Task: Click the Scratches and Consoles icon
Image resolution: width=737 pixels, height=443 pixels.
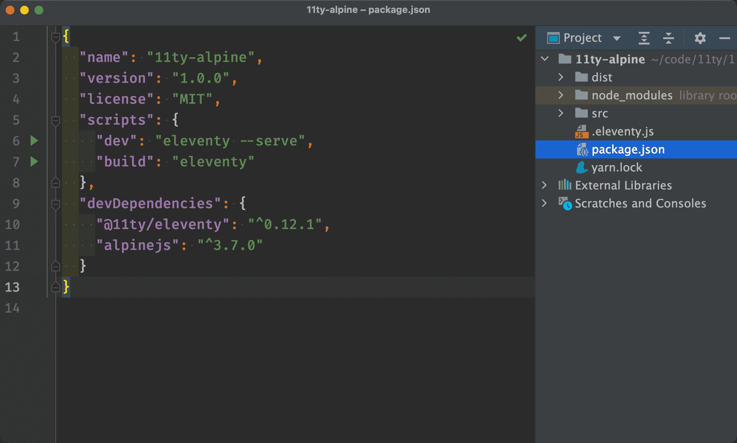Action: point(565,203)
